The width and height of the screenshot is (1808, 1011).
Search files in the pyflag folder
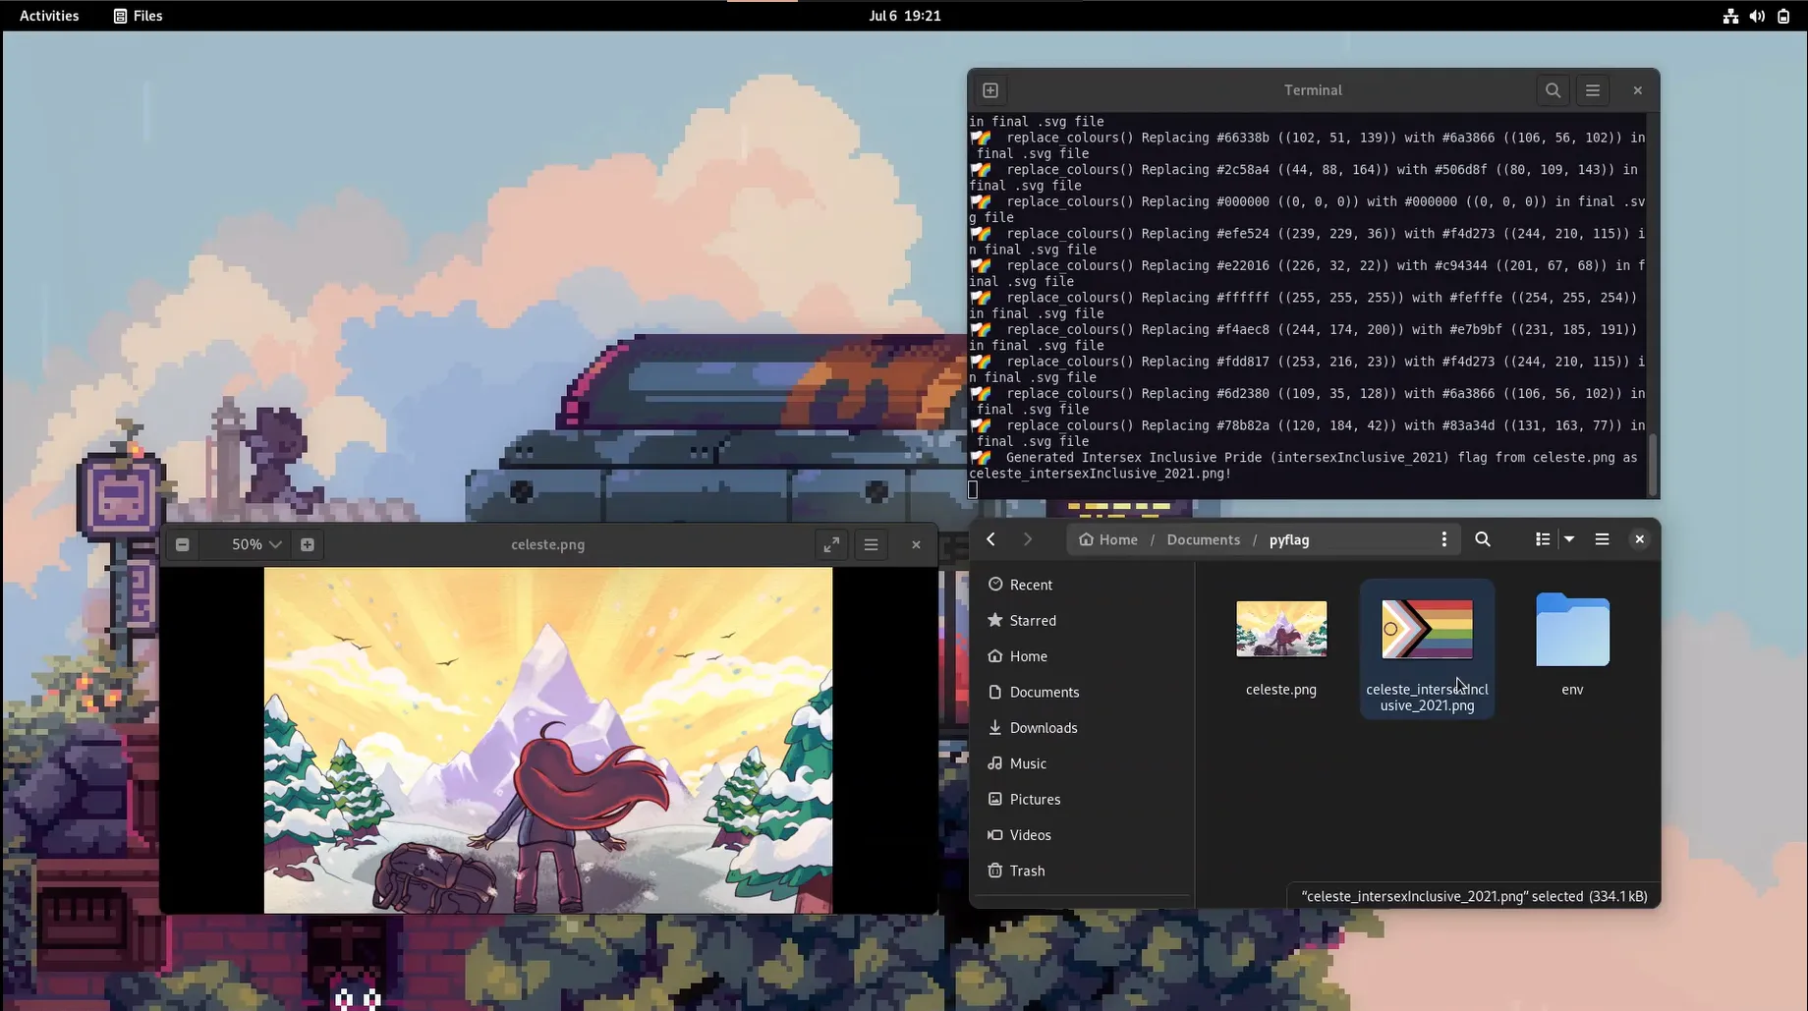[1483, 539]
